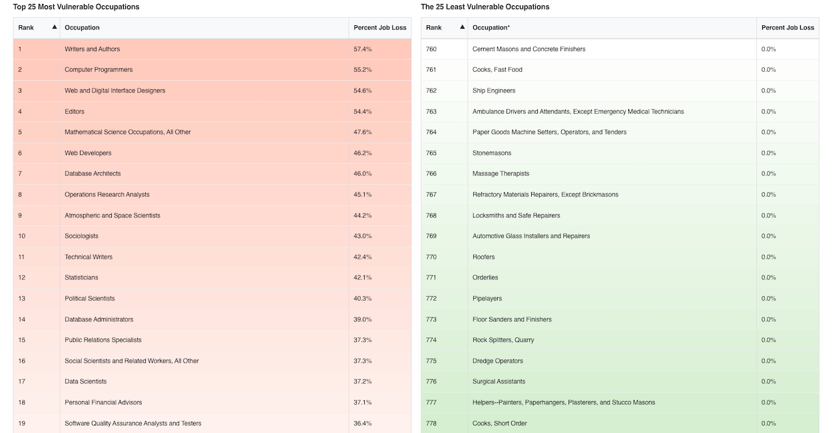
Task: Sort Most Vulnerable table by Occupation column
Action: pos(83,28)
